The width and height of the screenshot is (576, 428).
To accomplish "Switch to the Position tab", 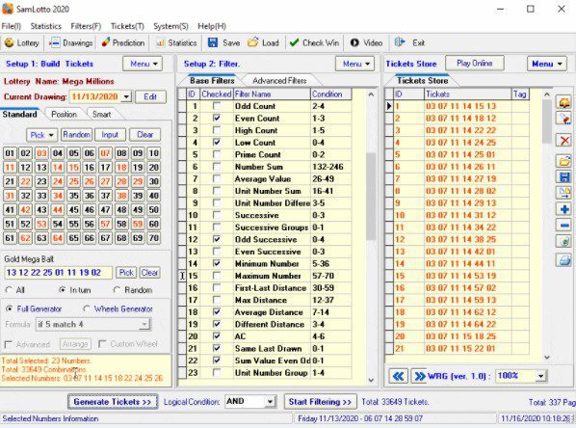I will tap(64, 115).
